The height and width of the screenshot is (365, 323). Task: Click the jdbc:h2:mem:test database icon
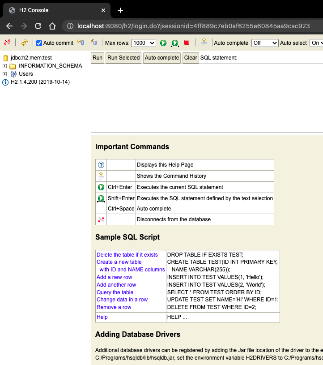click(x=5, y=58)
